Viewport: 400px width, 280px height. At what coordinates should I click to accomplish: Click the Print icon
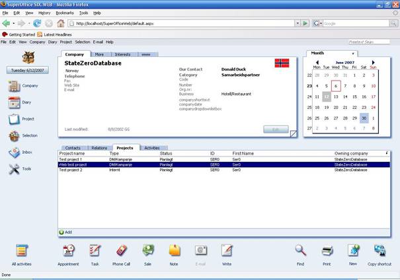[x=327, y=251]
